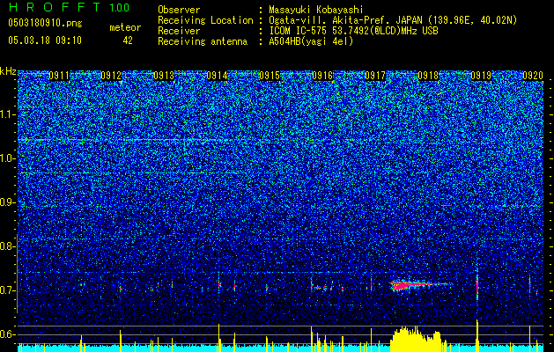Click the wide yellow signal burst under 0918
This screenshot has width=554, height=352.
pyautogui.click(x=417, y=340)
